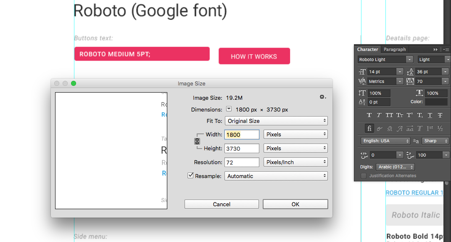
Task: Toggle Standard Ligatures (fi) OpenType option
Action: click(369, 128)
